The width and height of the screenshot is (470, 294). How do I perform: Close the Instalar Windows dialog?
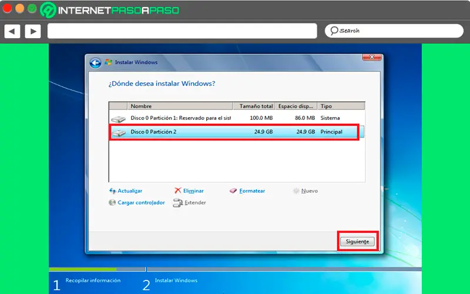coord(372,56)
